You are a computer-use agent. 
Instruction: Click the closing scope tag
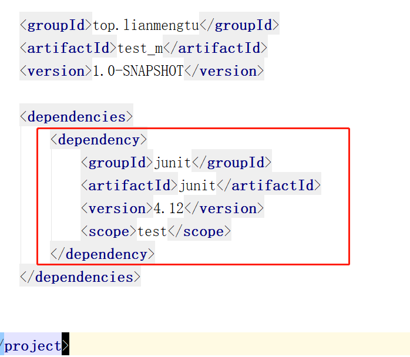[199, 231]
